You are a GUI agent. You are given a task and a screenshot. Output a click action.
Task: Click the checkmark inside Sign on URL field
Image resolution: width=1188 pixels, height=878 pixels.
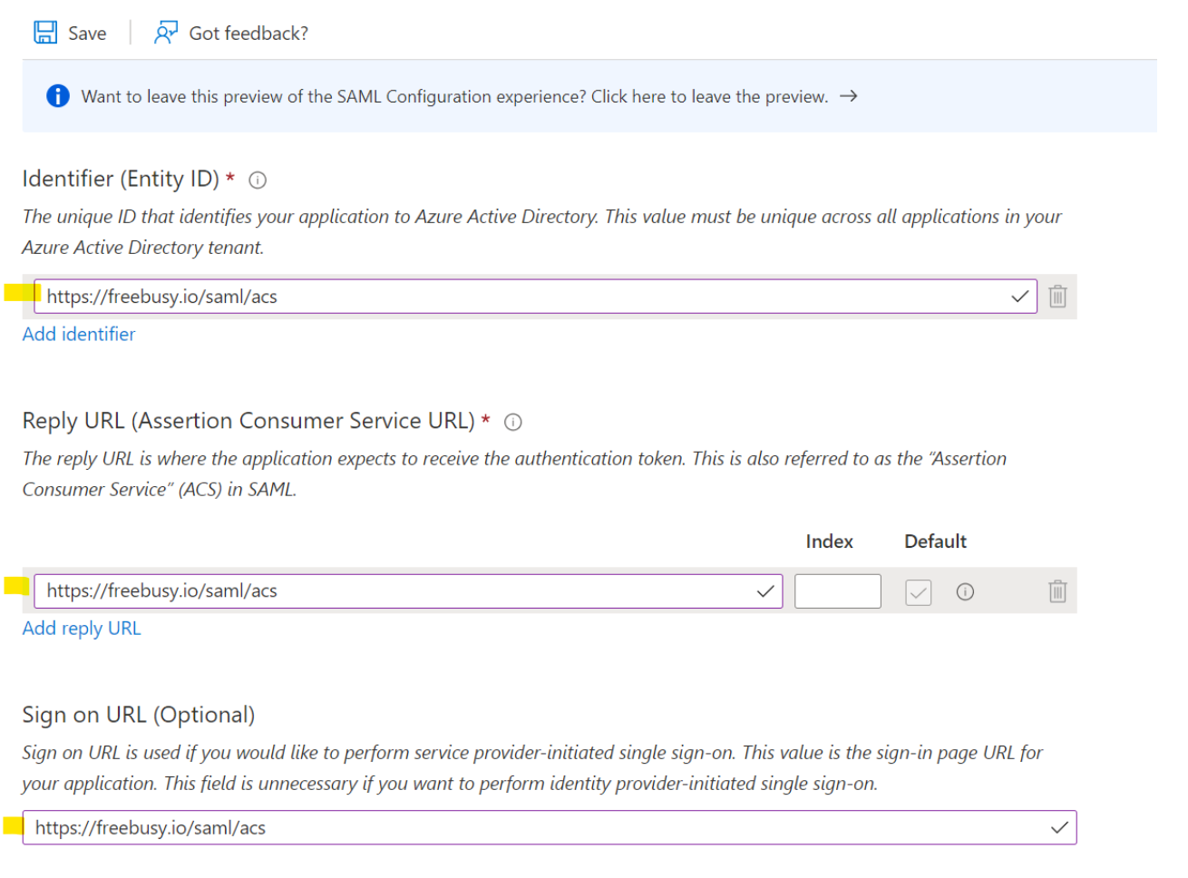click(x=1058, y=828)
